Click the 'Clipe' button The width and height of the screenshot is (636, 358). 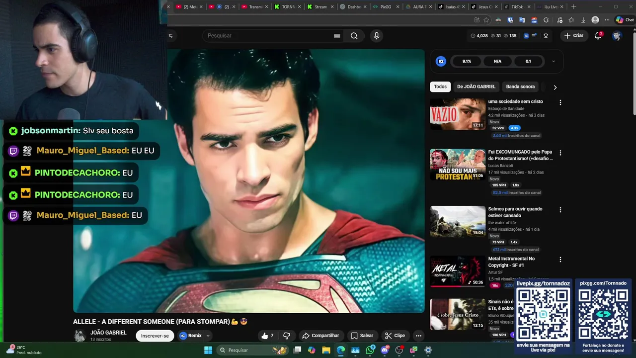395,336
